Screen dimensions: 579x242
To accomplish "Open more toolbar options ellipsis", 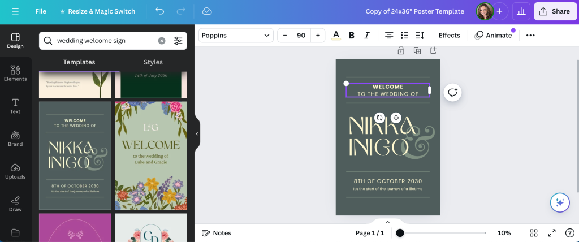I will point(530,36).
